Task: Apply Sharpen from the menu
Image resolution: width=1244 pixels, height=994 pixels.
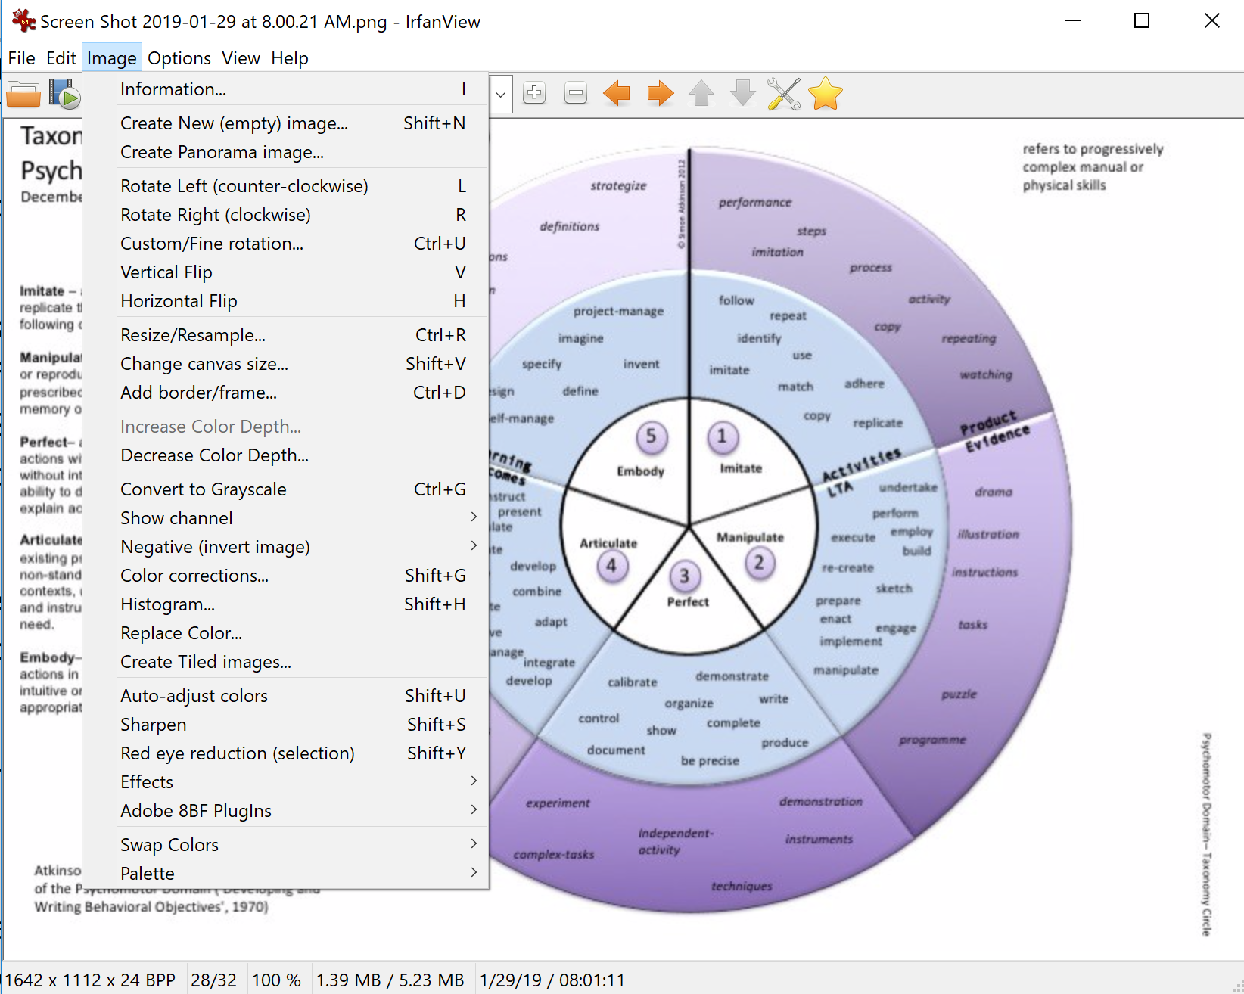Action: point(285,725)
